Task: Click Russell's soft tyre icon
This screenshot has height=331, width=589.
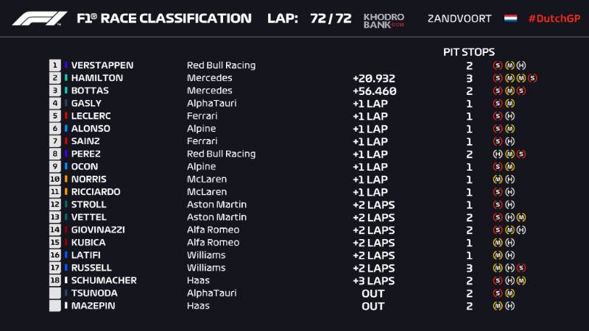Action: 521,268
